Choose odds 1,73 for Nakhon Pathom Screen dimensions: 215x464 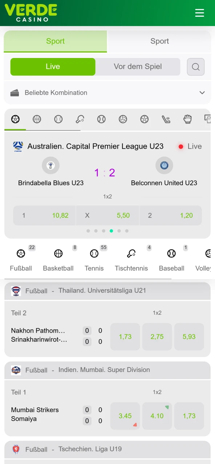tap(125, 337)
